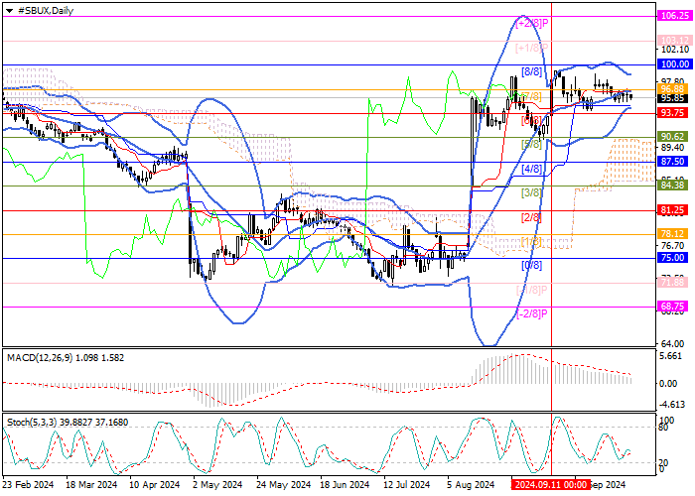This screenshot has height=496, width=695.
Task: Click the 68.75 magenta price label
Action: pos(673,307)
